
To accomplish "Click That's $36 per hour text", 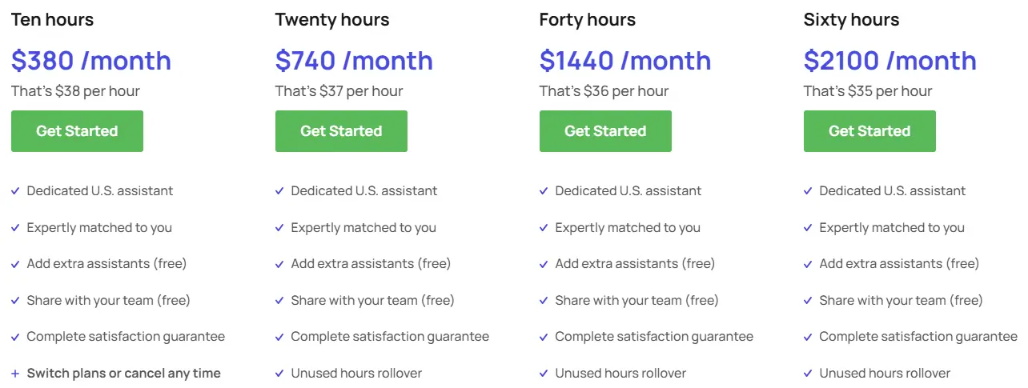I will [604, 91].
